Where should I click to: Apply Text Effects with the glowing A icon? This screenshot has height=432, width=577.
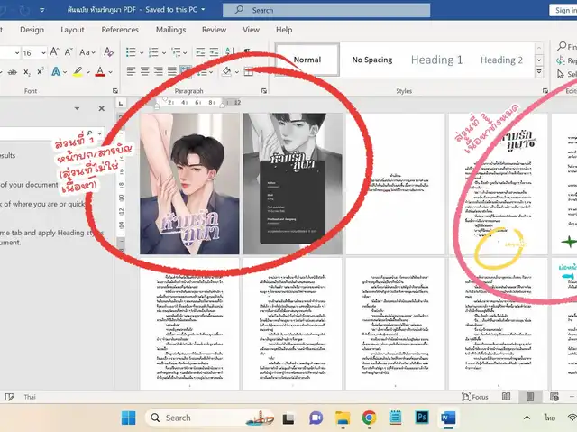[x=55, y=71]
